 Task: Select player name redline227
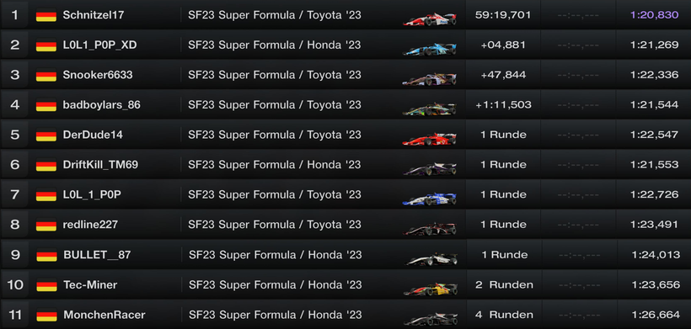tap(90, 225)
